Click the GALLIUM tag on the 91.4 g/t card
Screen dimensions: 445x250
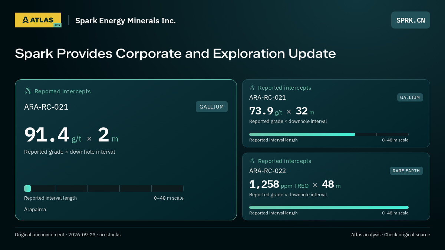pyautogui.click(x=212, y=107)
